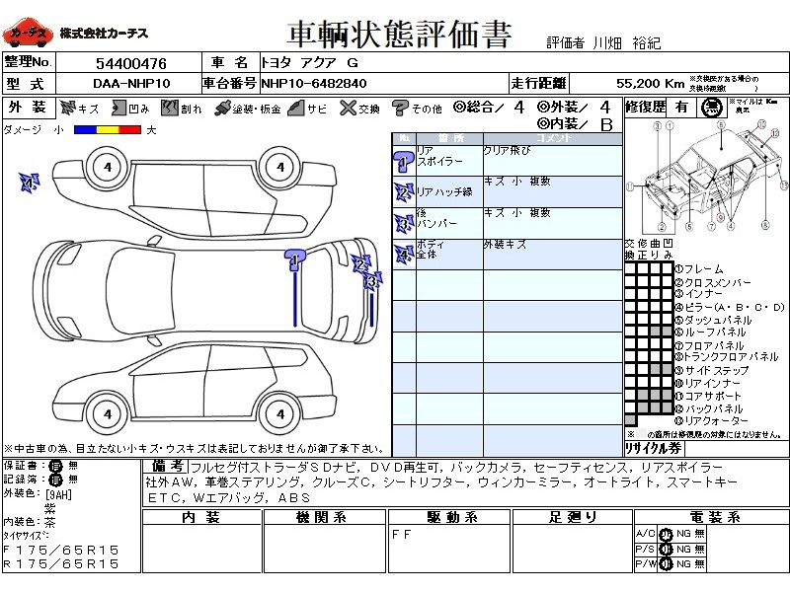
Task: Click the リサイクル券 label
Action: coord(654,449)
